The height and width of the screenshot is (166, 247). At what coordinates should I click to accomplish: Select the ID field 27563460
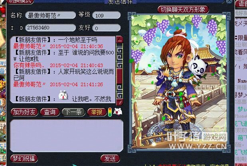[50, 28]
